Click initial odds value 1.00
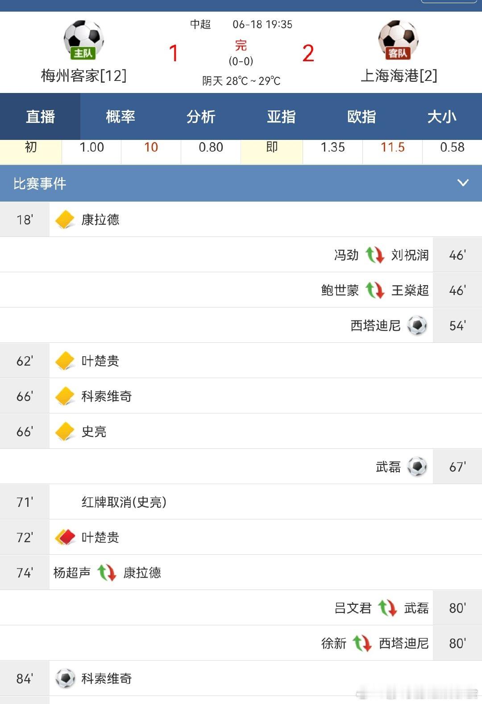This screenshot has height=704, width=482. pos(91,148)
